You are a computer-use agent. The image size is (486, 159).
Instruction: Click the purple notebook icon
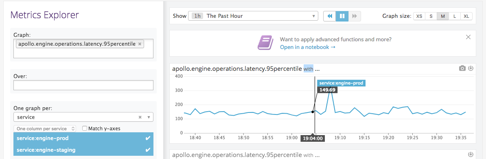tap(266, 42)
